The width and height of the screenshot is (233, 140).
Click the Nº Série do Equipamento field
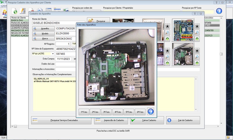tap(66, 49)
